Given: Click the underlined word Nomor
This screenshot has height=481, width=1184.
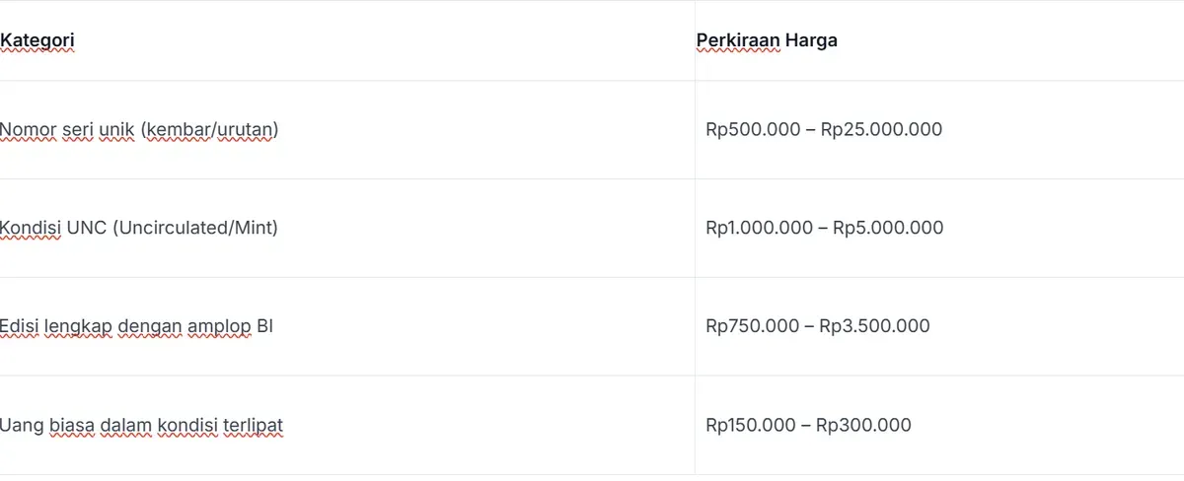Looking at the screenshot, I should pyautogui.click(x=29, y=129).
